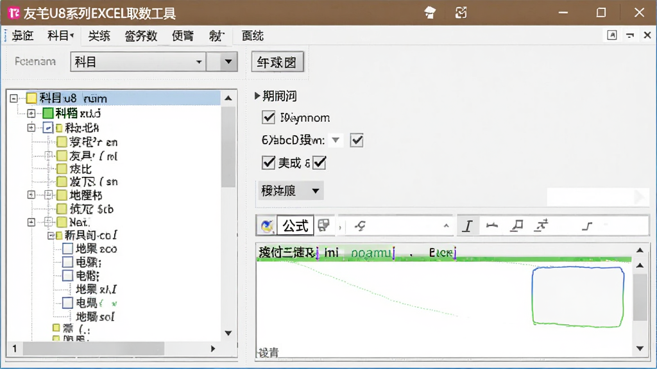Click the formula area vertical scrollbar thumb
This screenshot has width=657, height=369.
coord(640,297)
